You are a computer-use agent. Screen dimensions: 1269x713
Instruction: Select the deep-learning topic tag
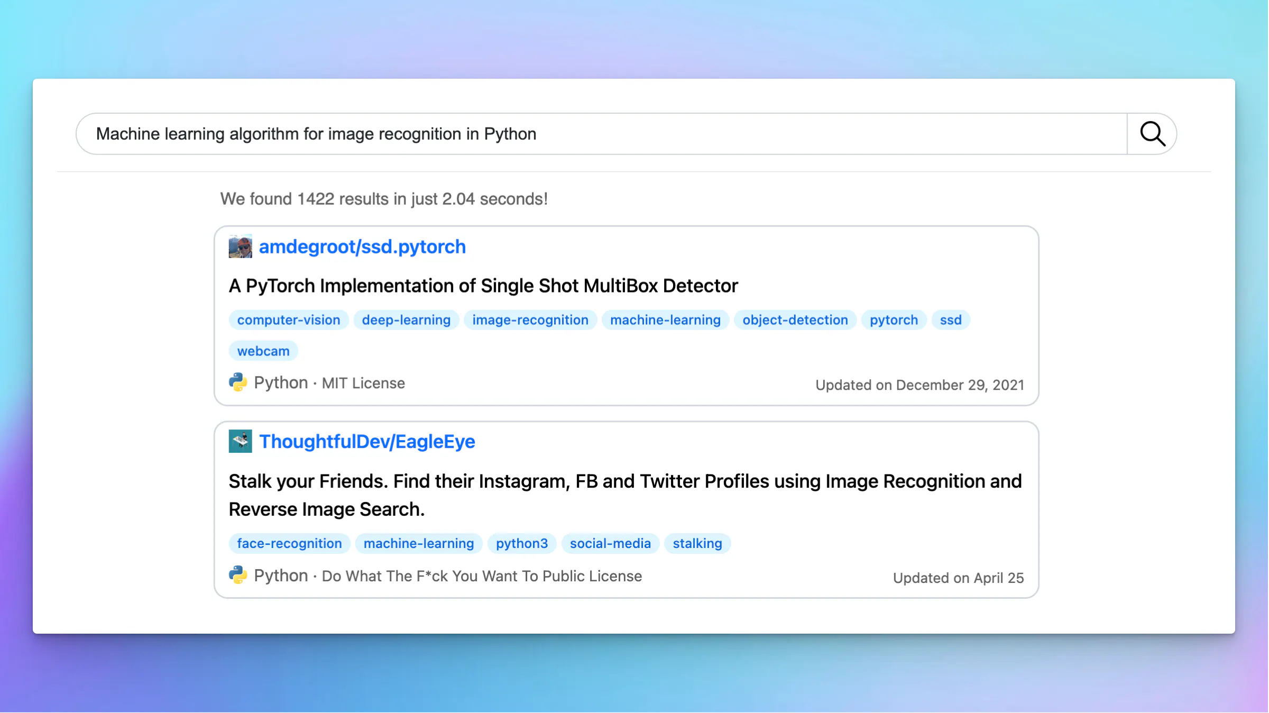click(406, 320)
